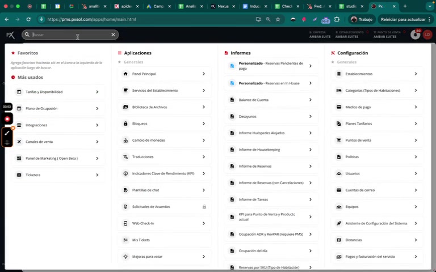Open Pagos y facturación del servicio

(x=378, y=257)
